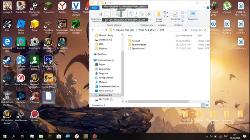Switch to details view layout button

tap(203, 105)
